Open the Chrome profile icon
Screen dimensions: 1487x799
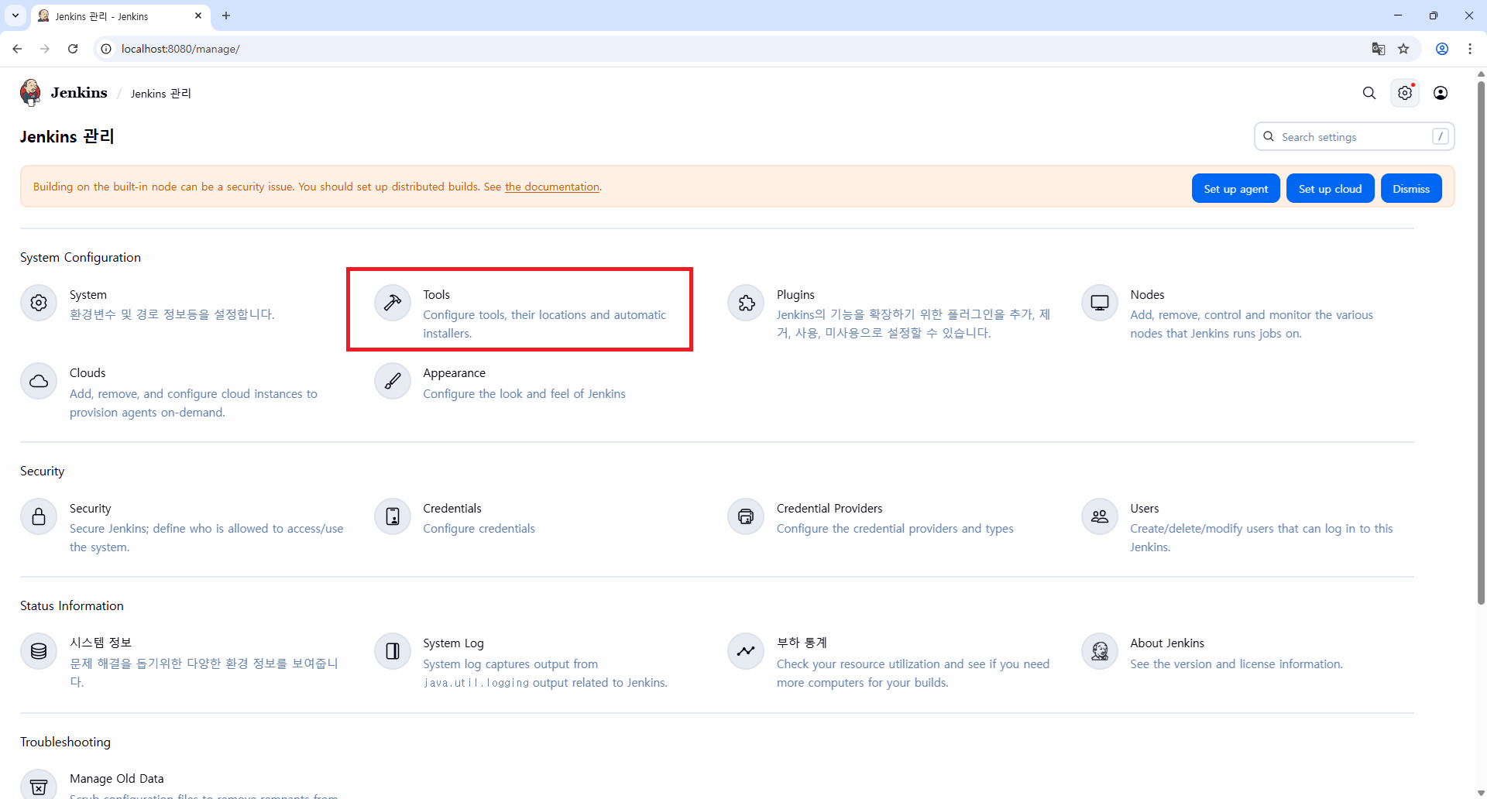(x=1442, y=49)
